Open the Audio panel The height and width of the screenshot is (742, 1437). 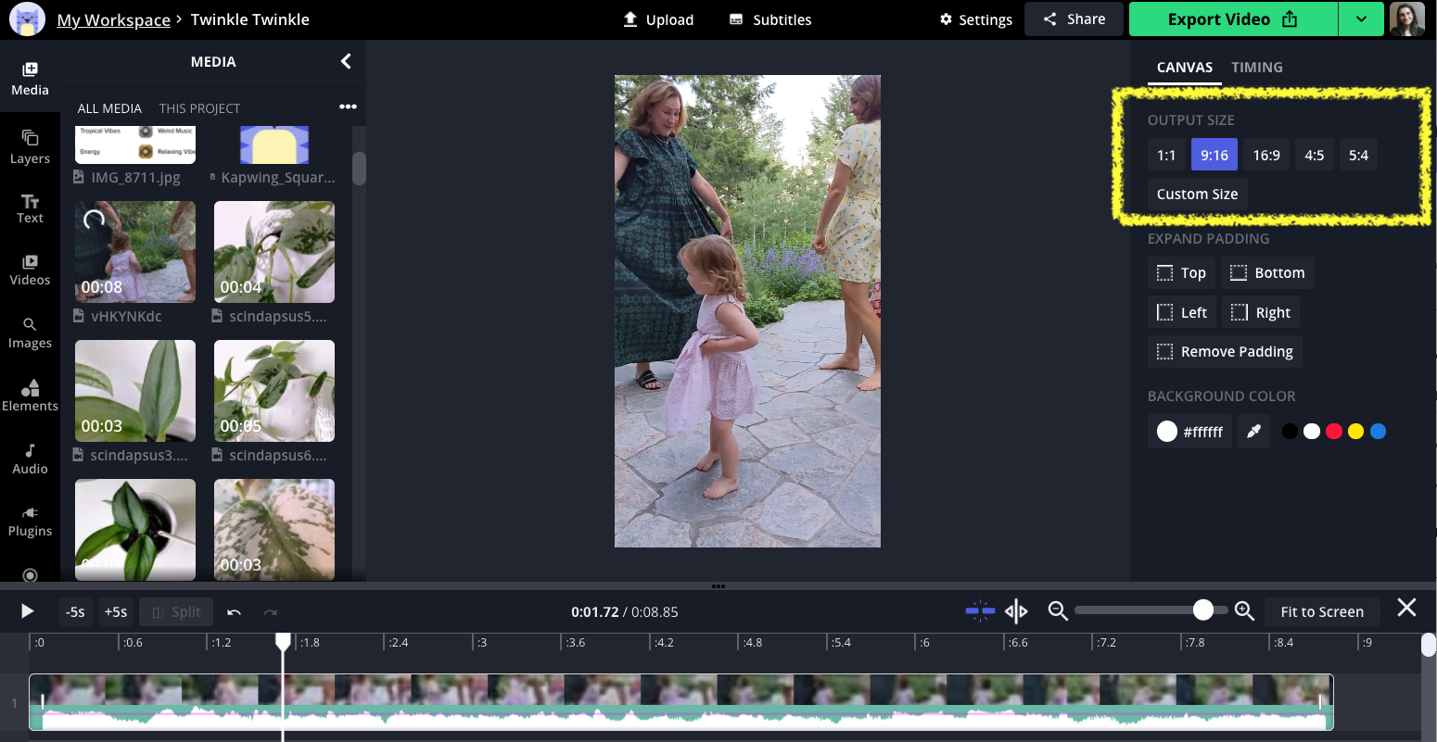point(30,459)
